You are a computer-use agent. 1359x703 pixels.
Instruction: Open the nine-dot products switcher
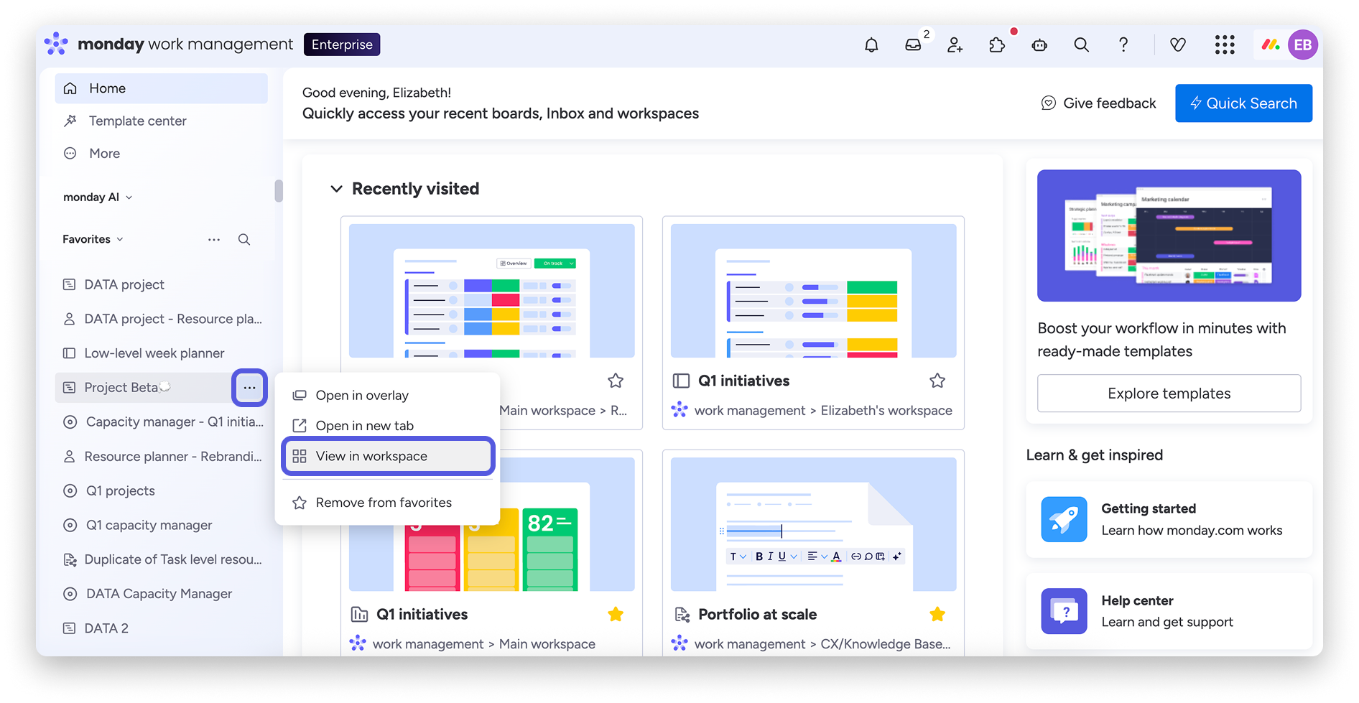point(1225,45)
